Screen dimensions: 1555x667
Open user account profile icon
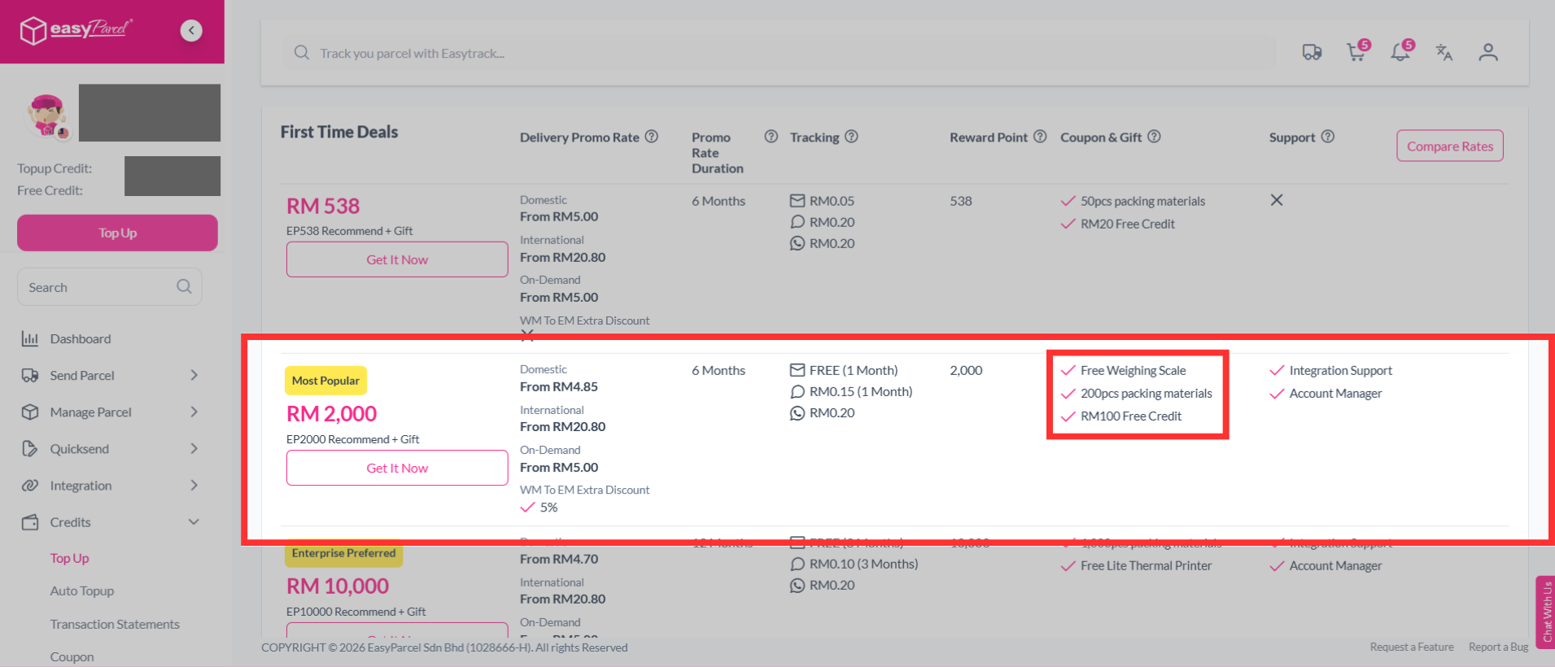pyautogui.click(x=1488, y=53)
